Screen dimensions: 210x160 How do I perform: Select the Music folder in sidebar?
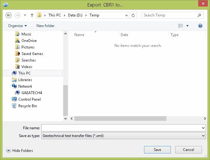click(26, 34)
